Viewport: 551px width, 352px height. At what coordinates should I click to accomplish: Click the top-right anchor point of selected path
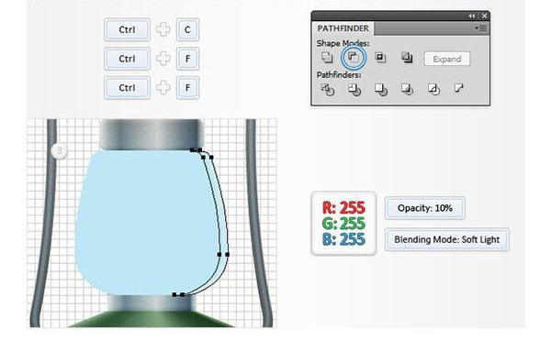coord(211,158)
